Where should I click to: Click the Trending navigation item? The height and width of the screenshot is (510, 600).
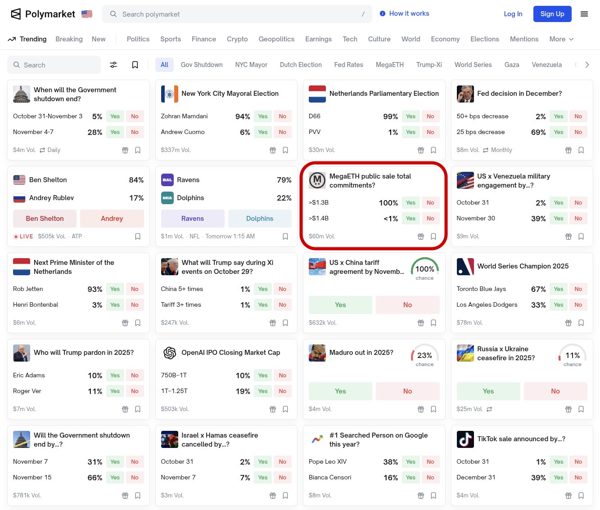[x=27, y=39]
